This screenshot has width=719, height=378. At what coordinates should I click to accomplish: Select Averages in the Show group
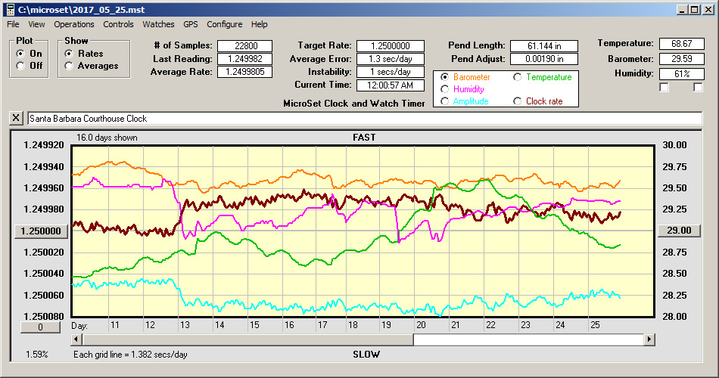(x=70, y=66)
